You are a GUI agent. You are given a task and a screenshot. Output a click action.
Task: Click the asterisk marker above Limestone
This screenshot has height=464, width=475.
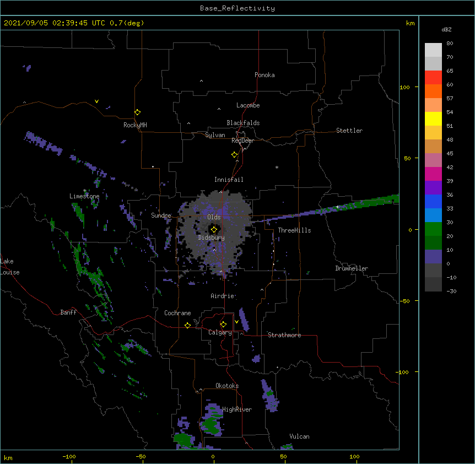tap(85, 191)
